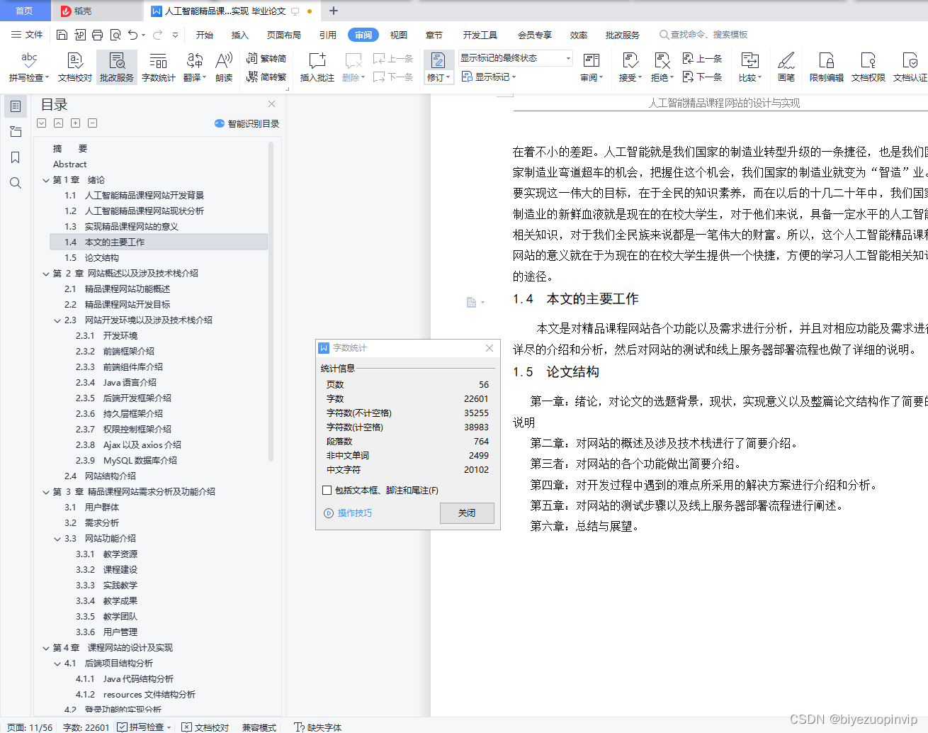The image size is (928, 733).
Task: Check 包括文本框、脚注和尾注 checkbox
Action: [x=327, y=490]
